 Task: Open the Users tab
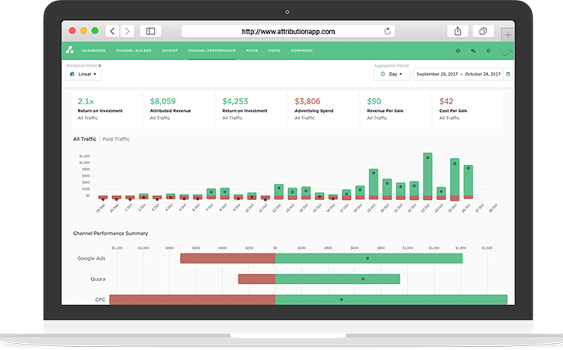[x=274, y=51]
